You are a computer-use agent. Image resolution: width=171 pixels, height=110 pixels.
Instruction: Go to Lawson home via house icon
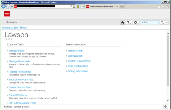click(122, 22)
